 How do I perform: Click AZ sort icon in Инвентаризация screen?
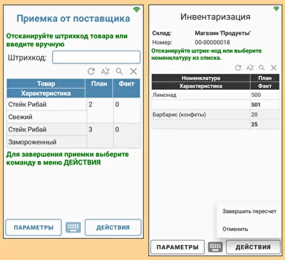250,68
